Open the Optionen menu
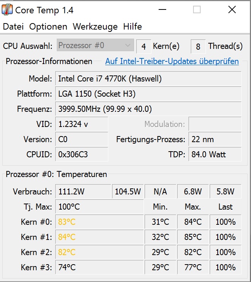This screenshot has height=282, width=251. click(x=48, y=27)
